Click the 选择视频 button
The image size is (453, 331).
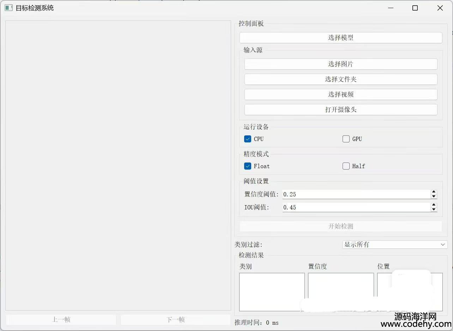coord(340,94)
